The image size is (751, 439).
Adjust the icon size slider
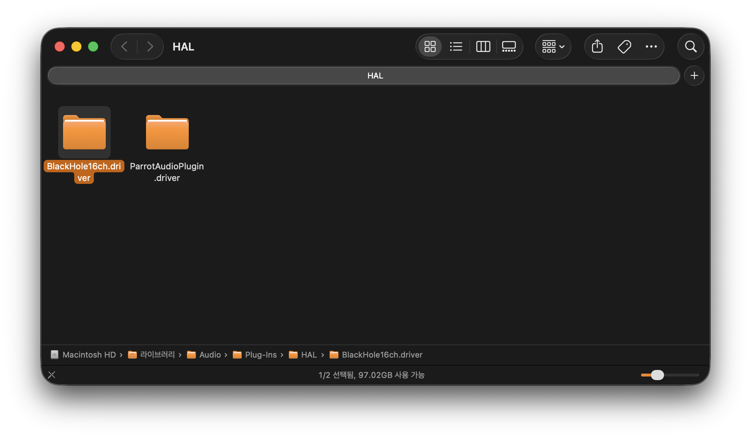click(x=657, y=375)
